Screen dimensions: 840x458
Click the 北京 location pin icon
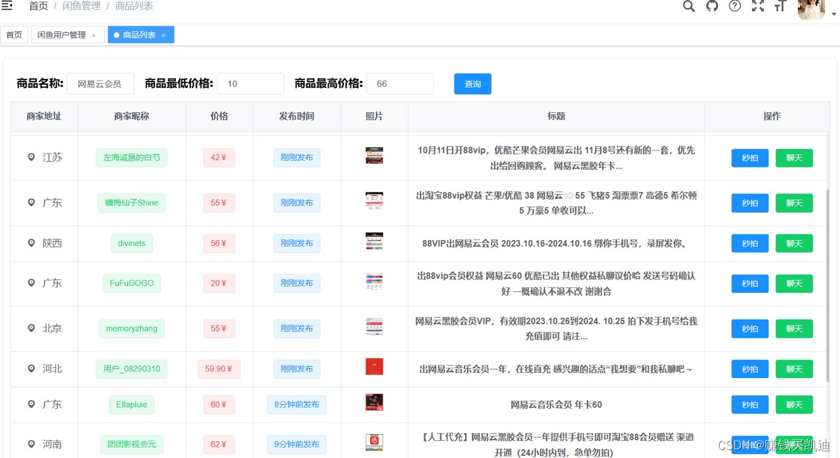tap(31, 328)
